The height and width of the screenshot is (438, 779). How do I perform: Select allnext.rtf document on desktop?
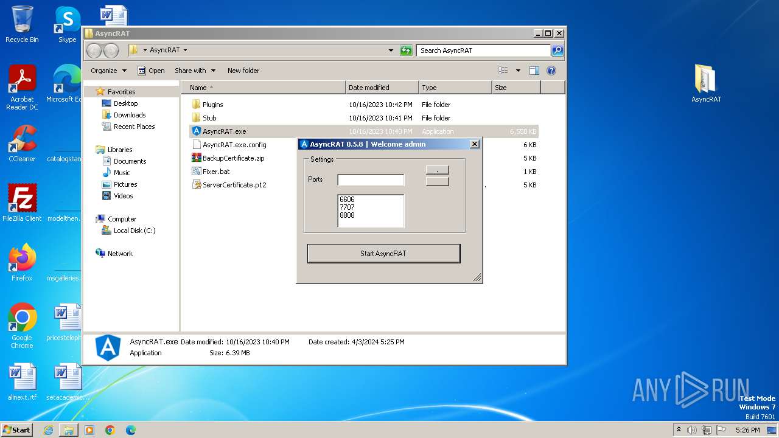(22, 382)
